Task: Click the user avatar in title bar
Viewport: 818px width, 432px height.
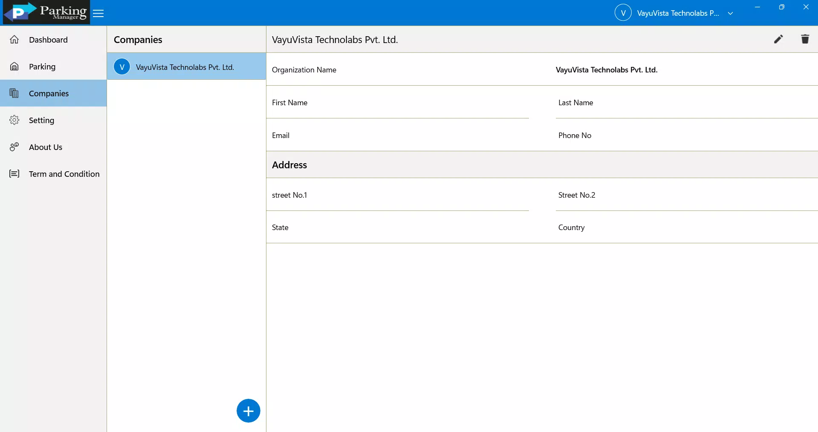Action: [623, 13]
